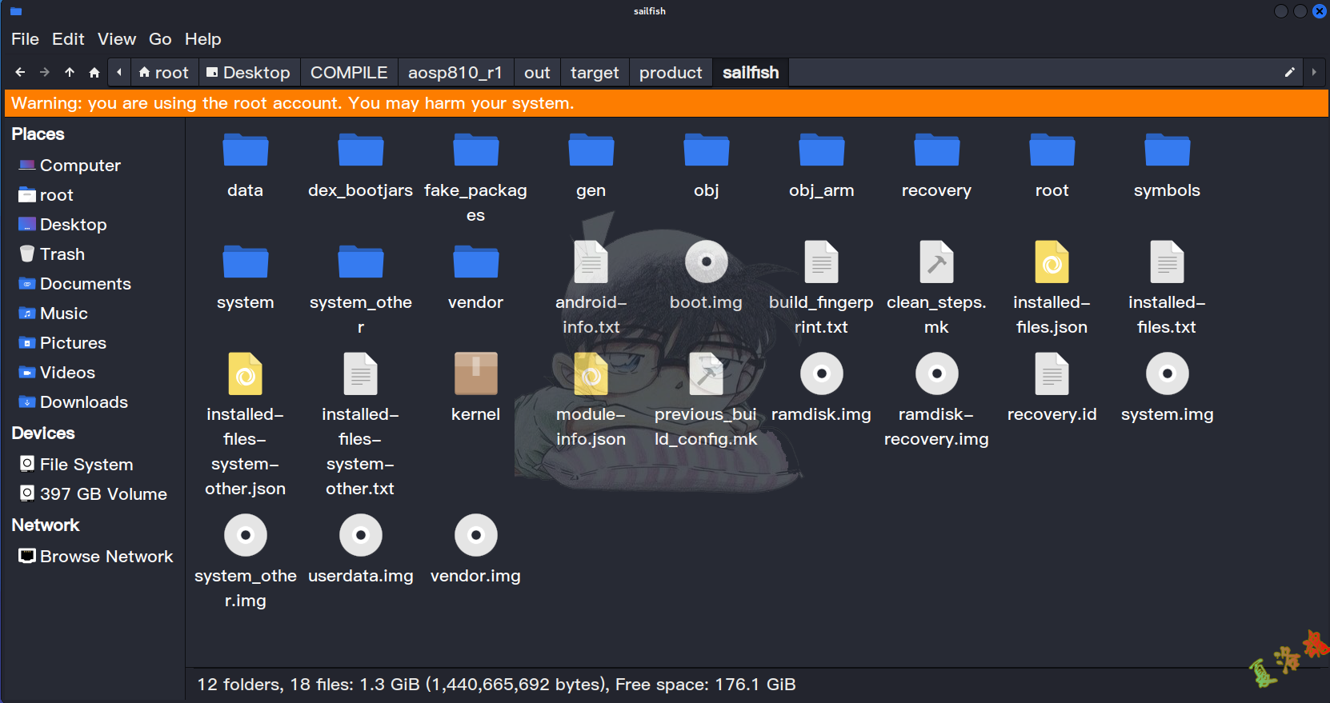Viewport: 1330px width, 703px height.
Task: Navigate to product breadcrumb
Action: pos(670,73)
